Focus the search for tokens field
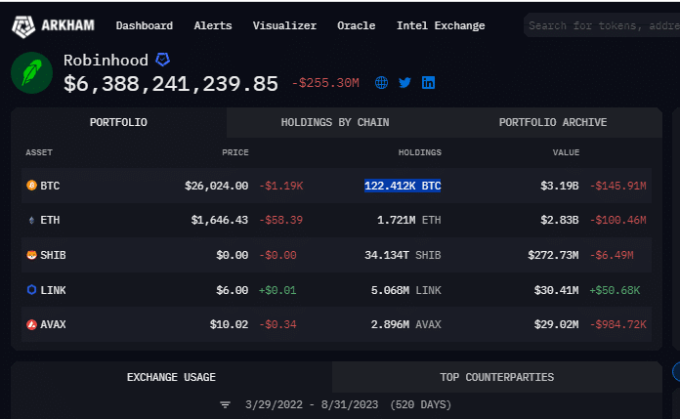Viewport: 680px width, 419px height. [x=602, y=25]
